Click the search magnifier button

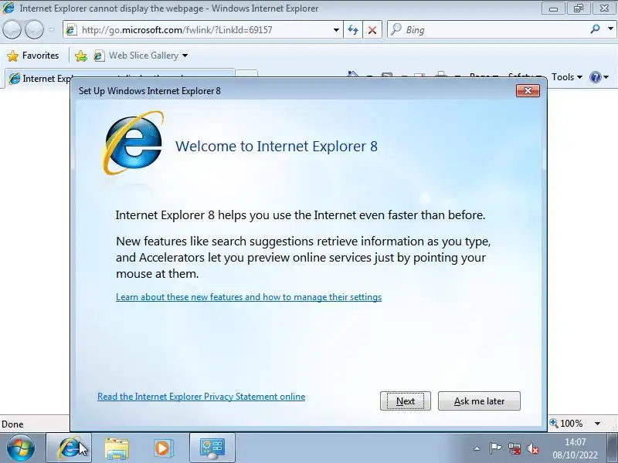595,29
